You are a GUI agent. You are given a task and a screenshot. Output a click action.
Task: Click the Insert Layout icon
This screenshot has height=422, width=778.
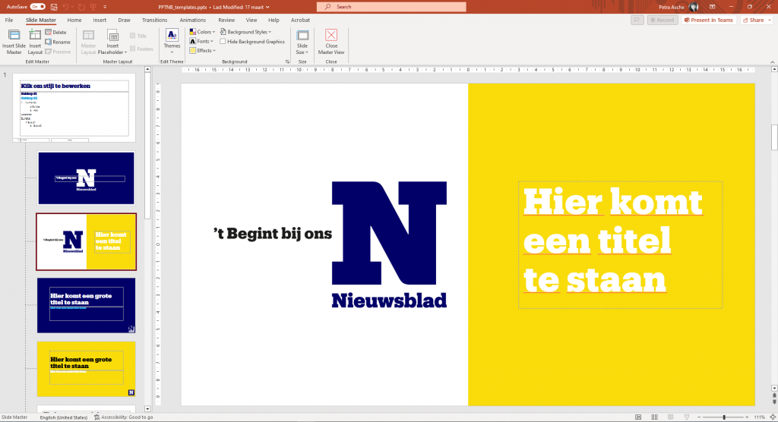click(35, 42)
